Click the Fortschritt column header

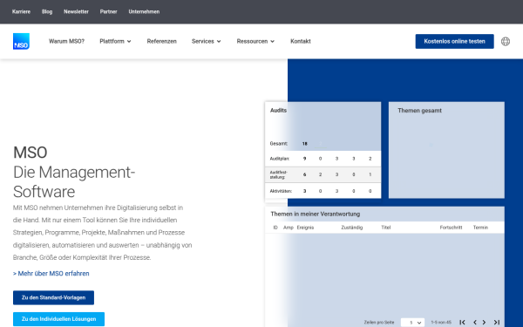click(x=451, y=228)
